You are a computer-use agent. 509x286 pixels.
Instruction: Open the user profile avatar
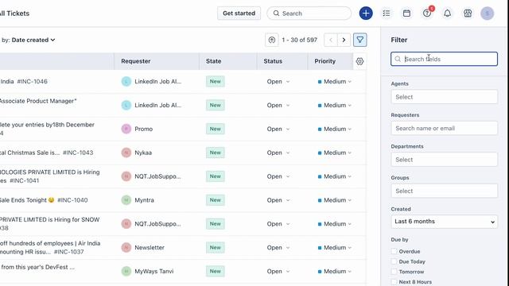point(488,14)
